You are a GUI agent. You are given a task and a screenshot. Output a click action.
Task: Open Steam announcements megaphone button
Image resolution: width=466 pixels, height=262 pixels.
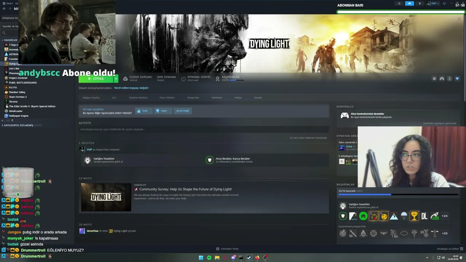(410, 4)
